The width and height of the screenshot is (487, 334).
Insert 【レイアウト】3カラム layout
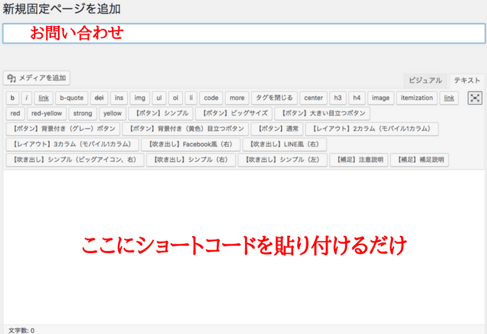coord(72,144)
